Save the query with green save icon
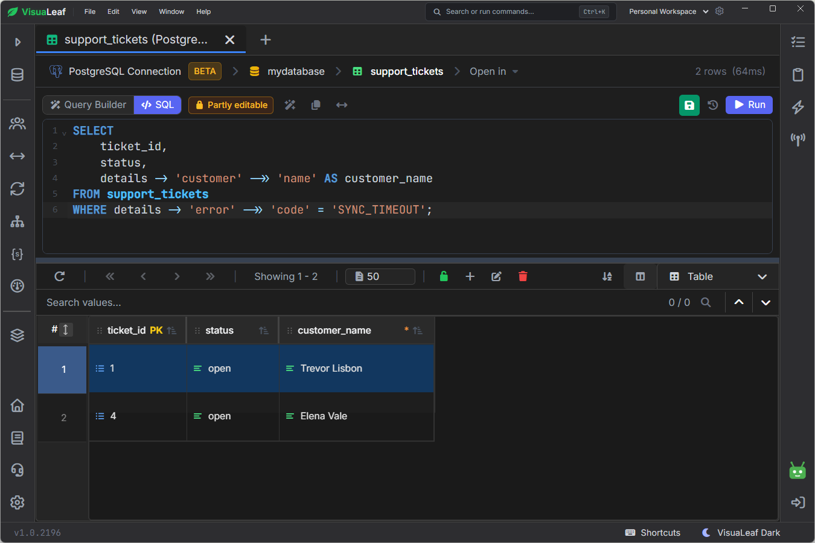Viewport: 815px width, 543px height. click(x=689, y=105)
